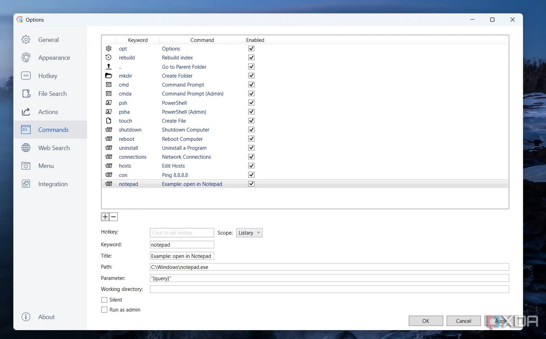
Task: Select the Go to Parent Folder command
Action: tap(305, 67)
